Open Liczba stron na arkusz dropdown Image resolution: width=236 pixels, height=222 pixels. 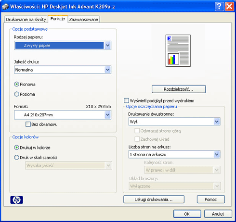click(217, 154)
